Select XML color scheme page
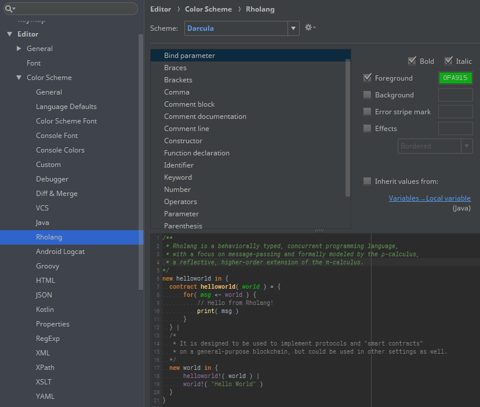The height and width of the screenshot is (407, 480). pos(43,353)
